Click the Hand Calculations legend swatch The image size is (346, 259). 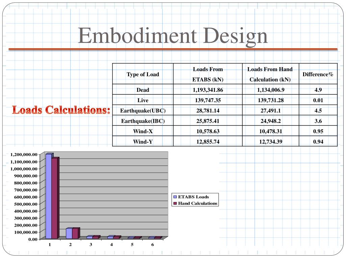click(175, 203)
